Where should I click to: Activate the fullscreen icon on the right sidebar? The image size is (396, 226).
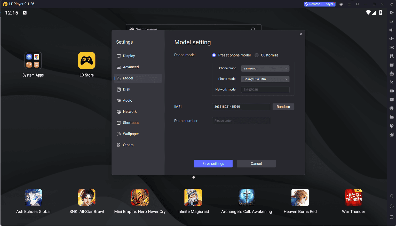392,47
